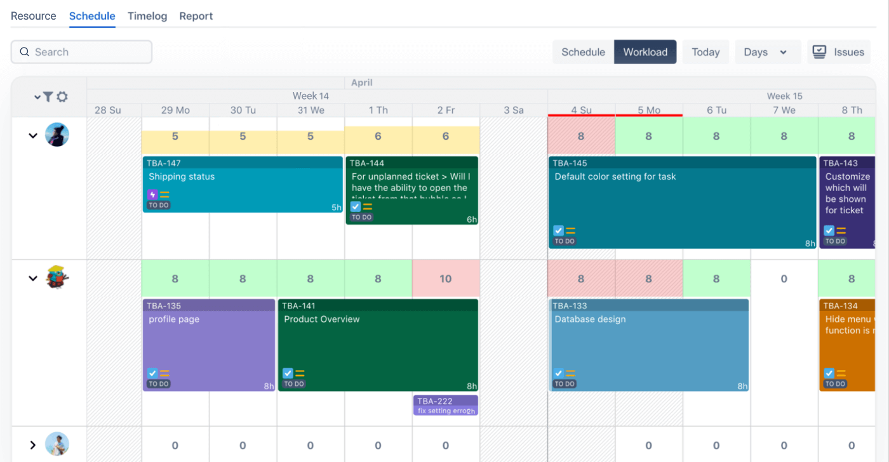Viewport: 889px width, 462px height.
Task: Collapse the first resource row via its chevron
Action: pos(33,135)
